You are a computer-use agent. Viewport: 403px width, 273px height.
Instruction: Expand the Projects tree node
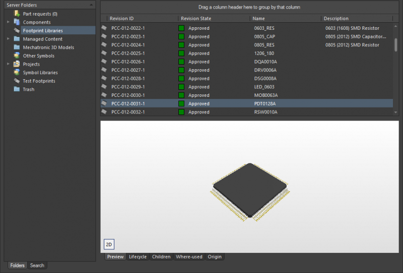click(8, 64)
